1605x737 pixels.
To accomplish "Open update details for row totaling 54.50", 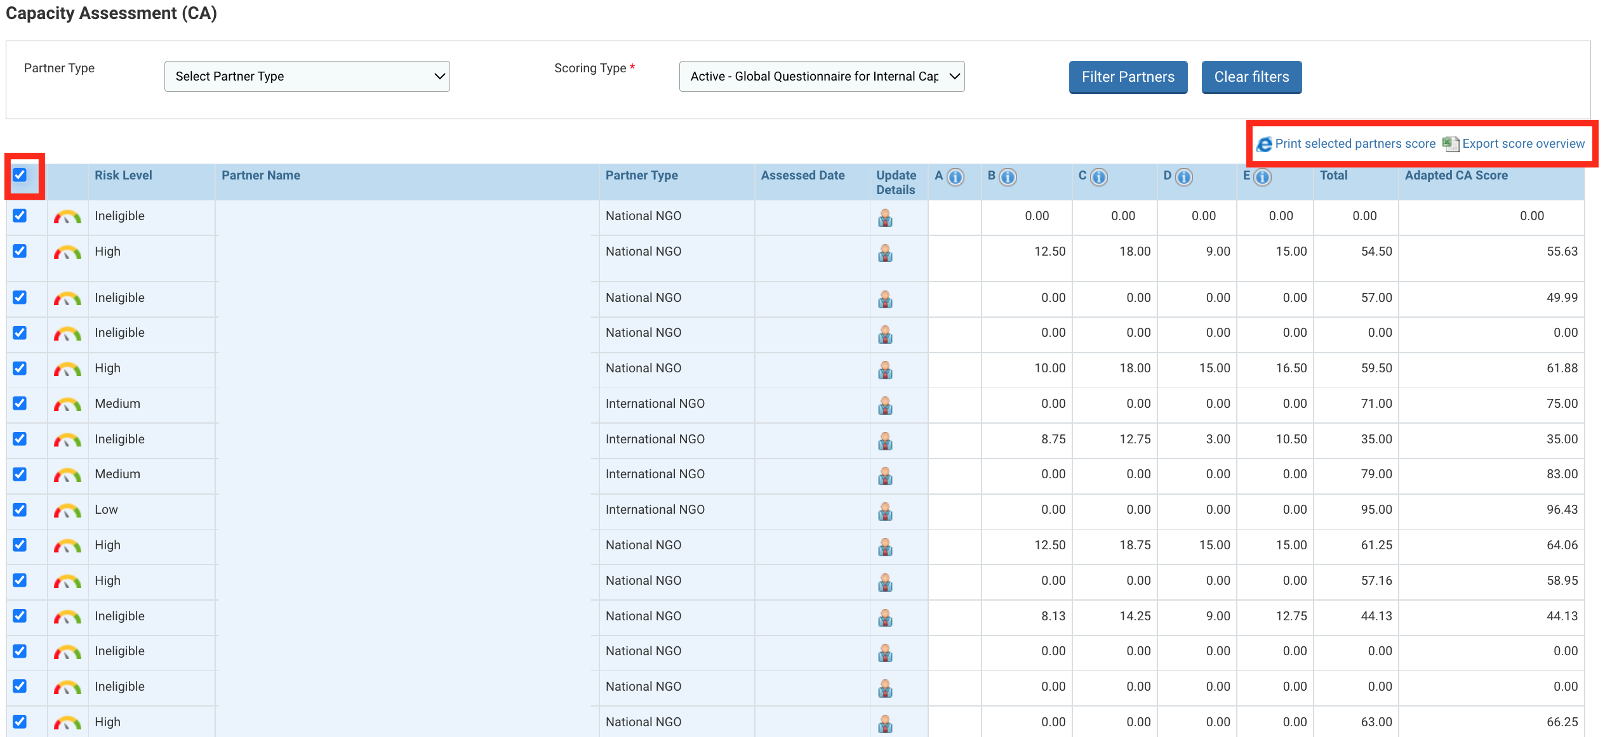I will (885, 254).
